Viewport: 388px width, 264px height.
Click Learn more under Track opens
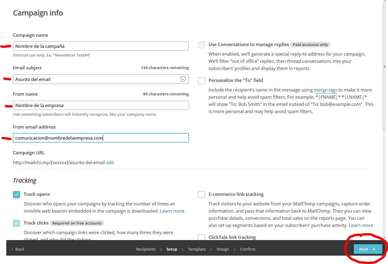coord(172,211)
